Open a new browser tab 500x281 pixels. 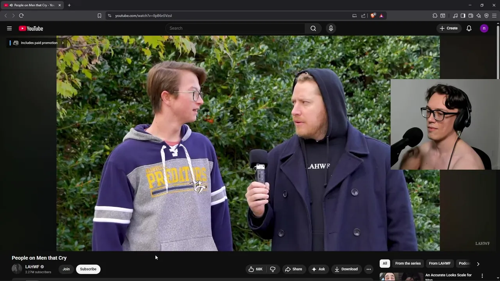[69, 5]
